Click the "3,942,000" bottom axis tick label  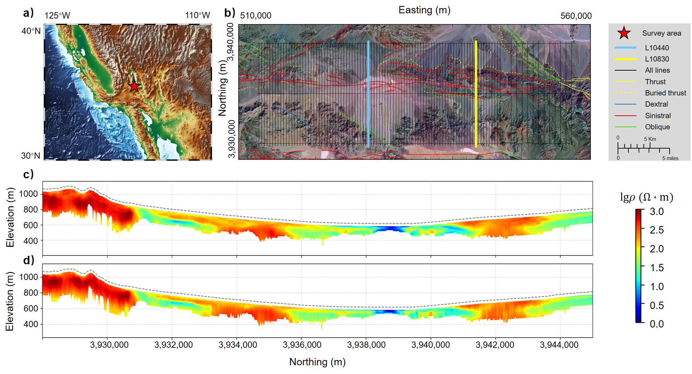pos(495,345)
